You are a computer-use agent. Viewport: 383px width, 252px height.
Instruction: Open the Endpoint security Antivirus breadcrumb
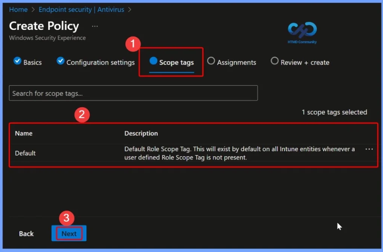(x=81, y=9)
